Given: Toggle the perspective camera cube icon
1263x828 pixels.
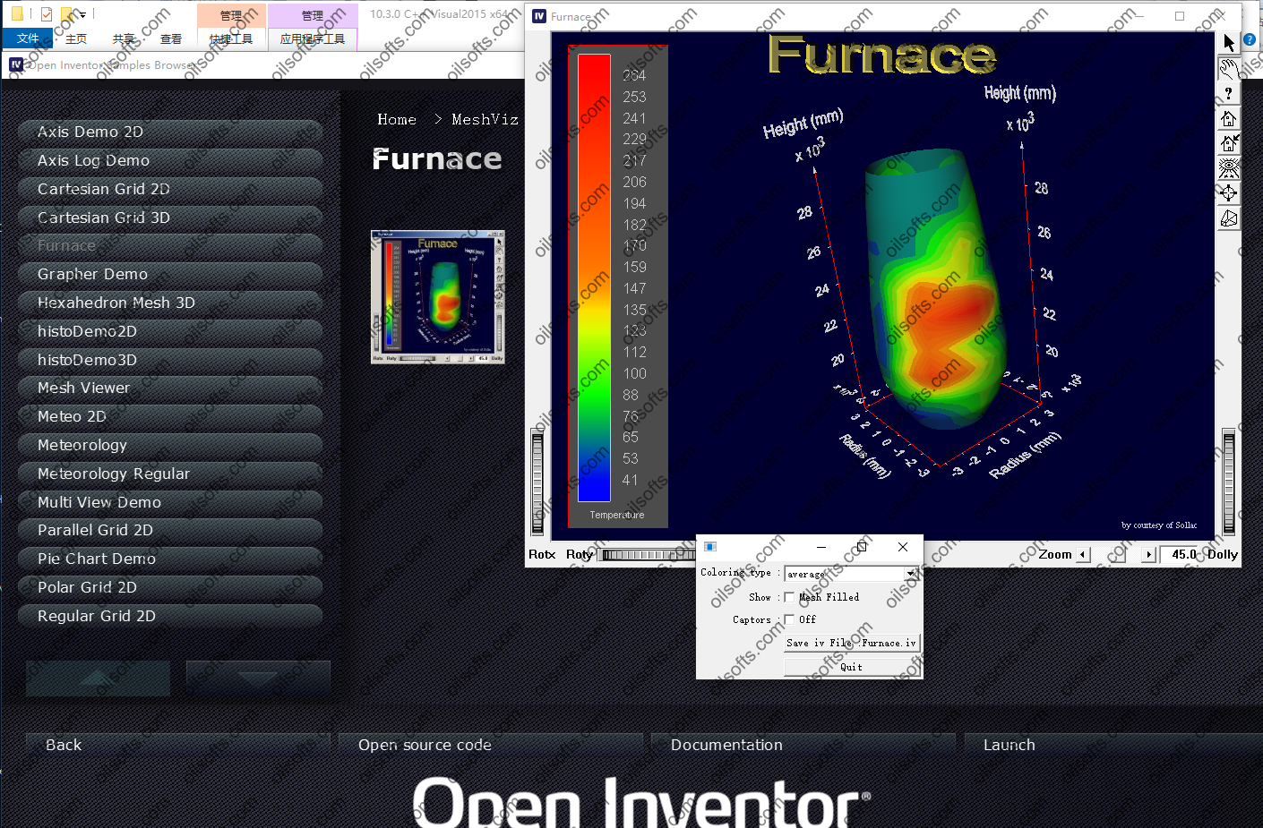Looking at the screenshot, I should [1228, 218].
